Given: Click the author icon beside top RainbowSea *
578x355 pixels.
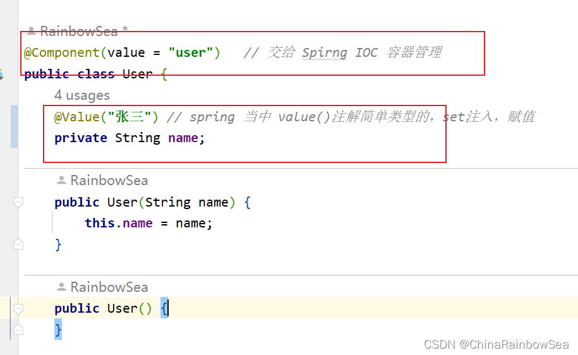Looking at the screenshot, I should point(32,31).
